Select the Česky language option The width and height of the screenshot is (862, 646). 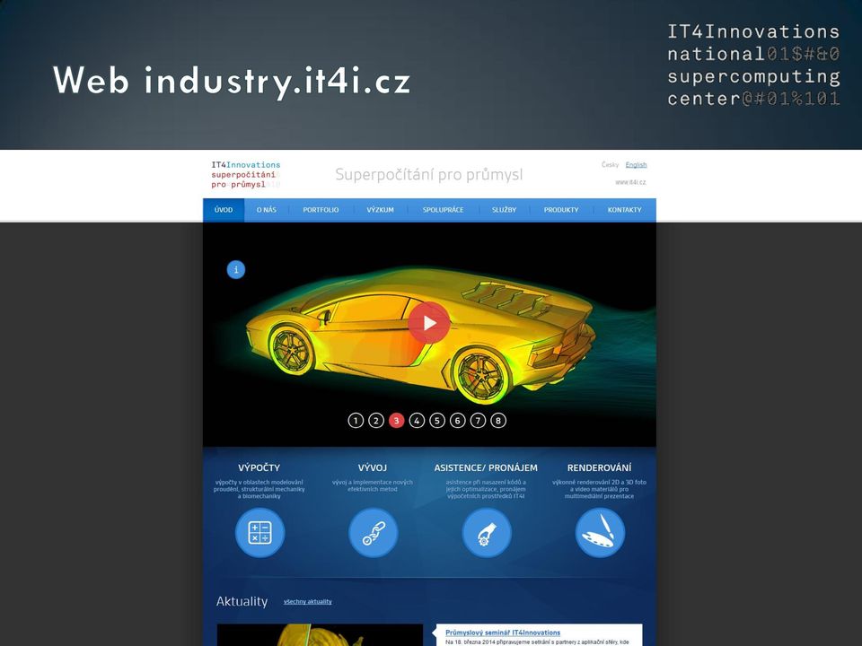(x=611, y=165)
